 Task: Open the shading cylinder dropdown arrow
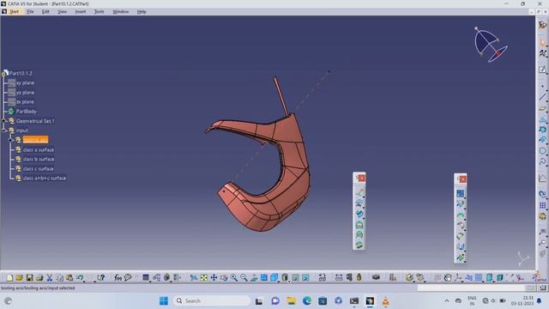tap(289, 281)
